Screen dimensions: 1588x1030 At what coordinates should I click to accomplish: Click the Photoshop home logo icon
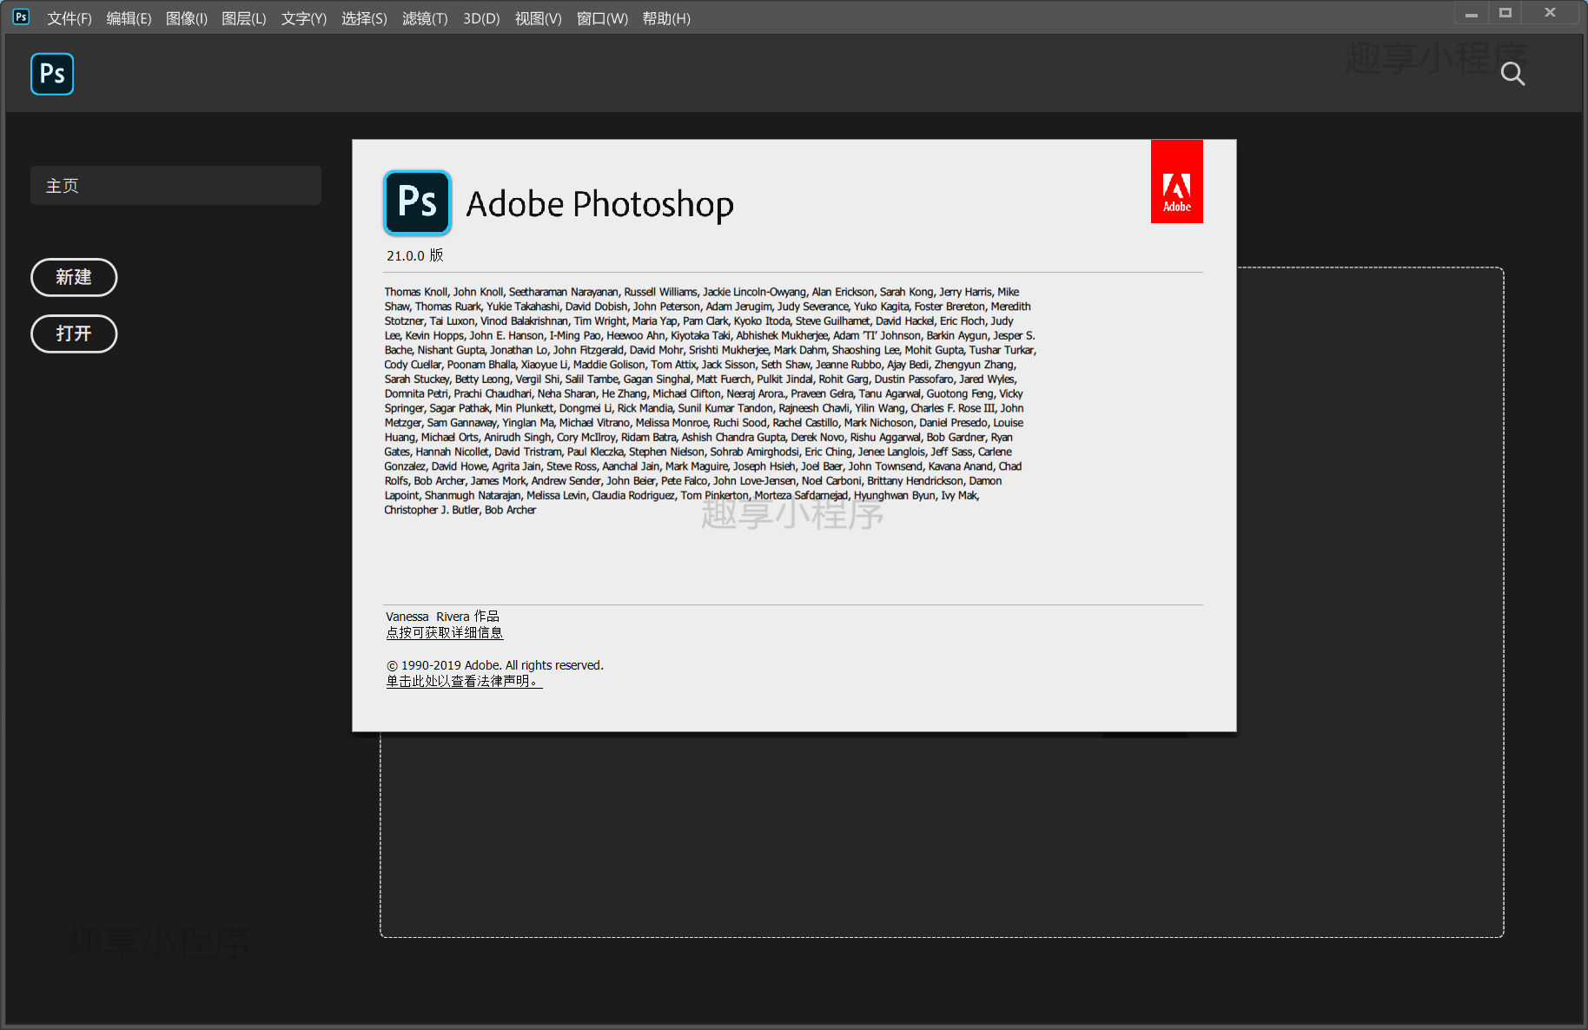[52, 74]
